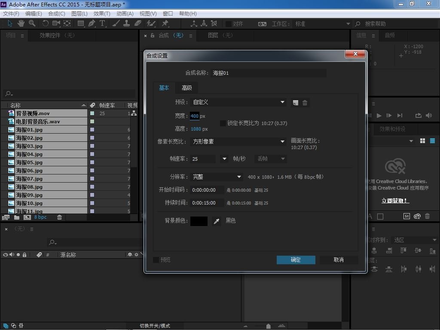Delete the composition preset trash icon
The width and height of the screenshot is (440, 330).
click(305, 103)
